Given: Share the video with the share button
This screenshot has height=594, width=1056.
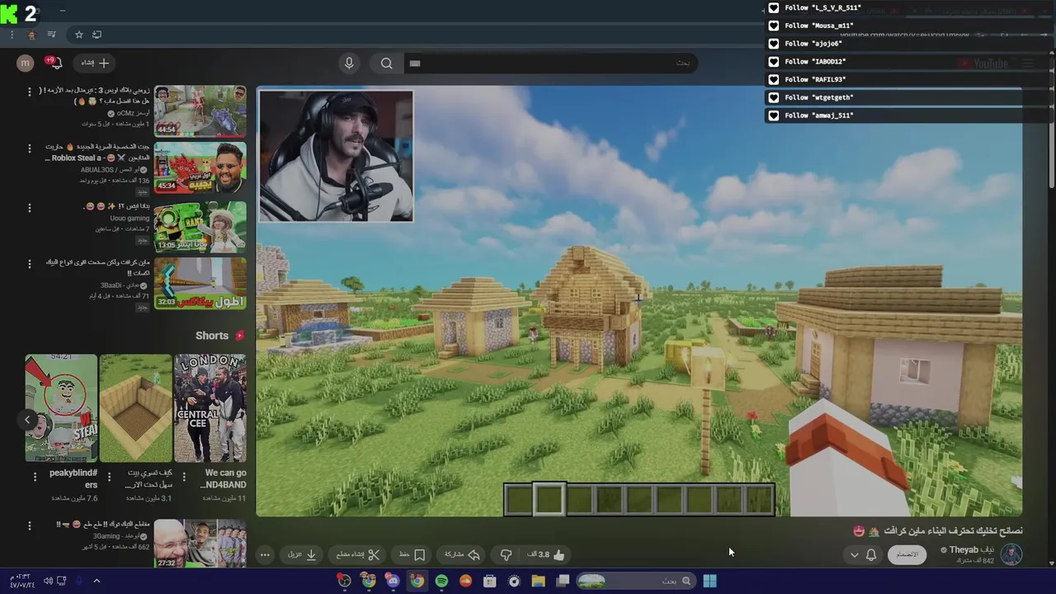Looking at the screenshot, I should click(x=462, y=555).
